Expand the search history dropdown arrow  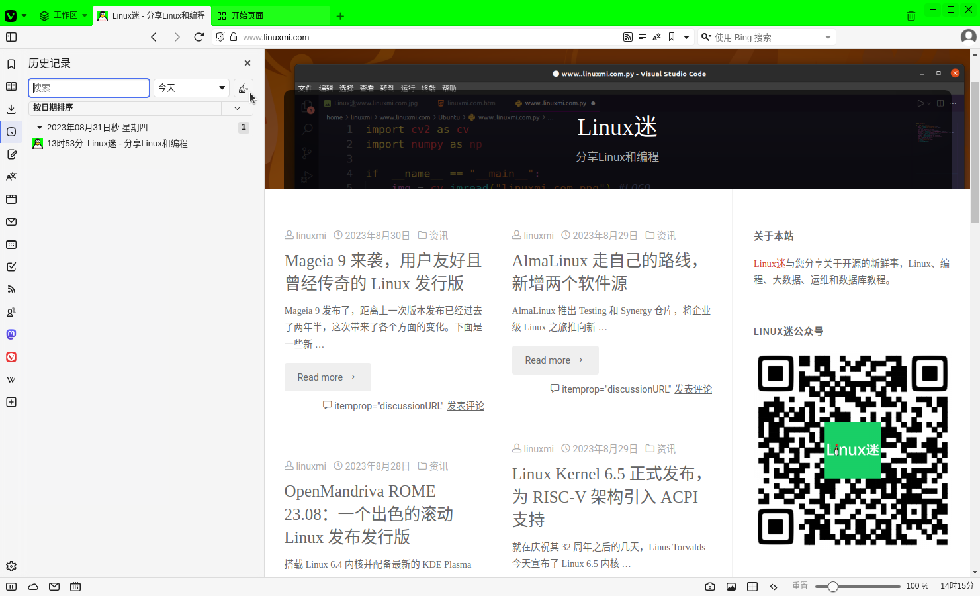[x=828, y=37]
